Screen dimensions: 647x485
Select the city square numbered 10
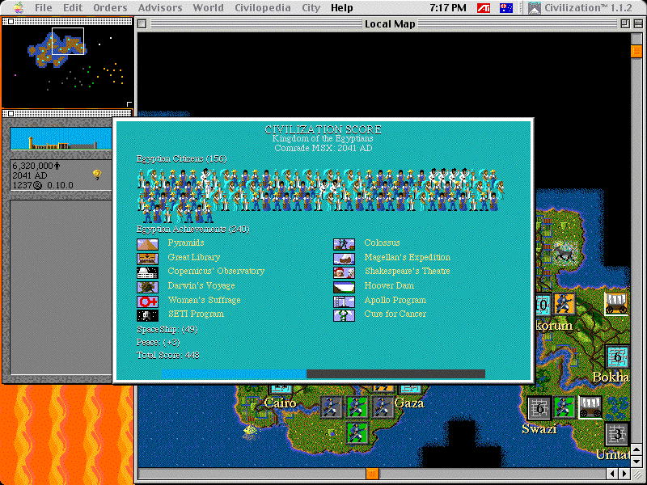(542, 305)
